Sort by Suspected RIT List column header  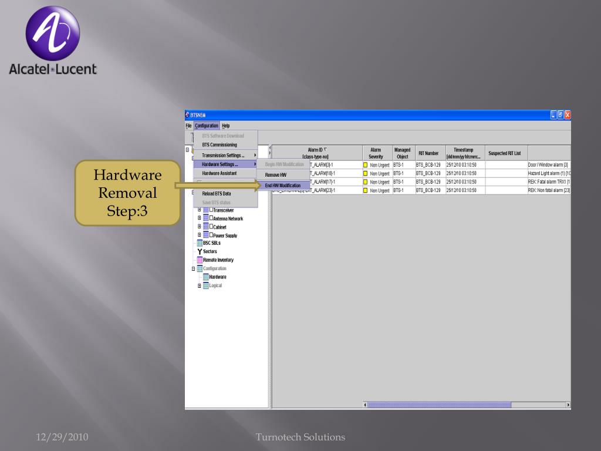tap(507, 153)
